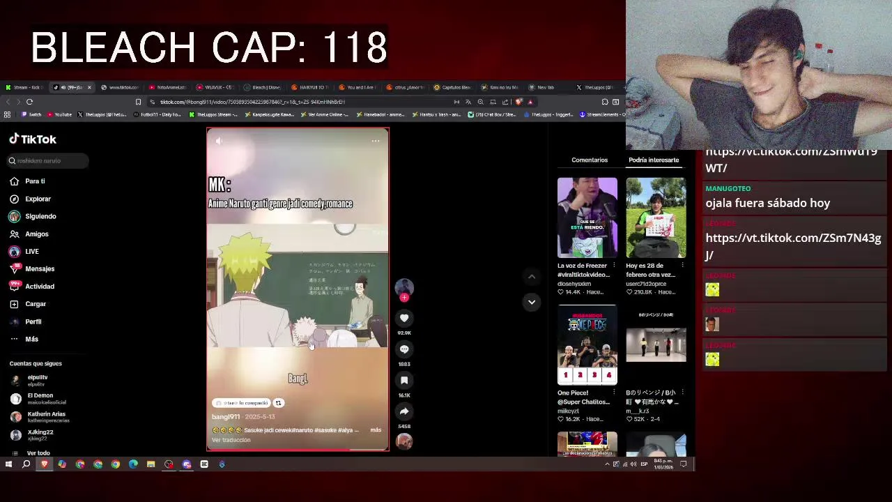Viewport: 892px width, 502px height.
Task: Open the Windows Start menu
Action: (8, 464)
